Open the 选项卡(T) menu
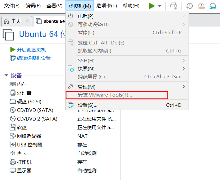 106,6
